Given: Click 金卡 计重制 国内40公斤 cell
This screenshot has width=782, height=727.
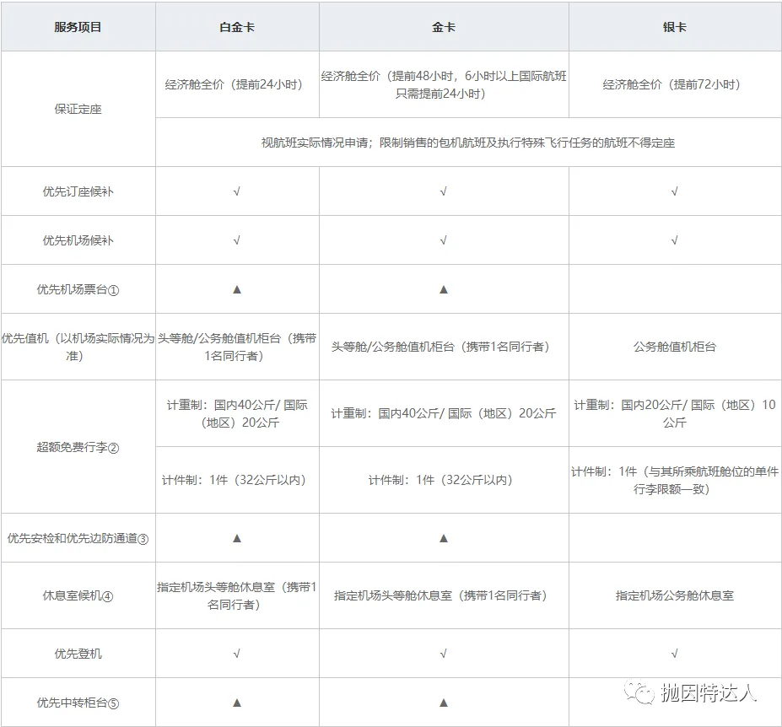Looking at the screenshot, I should click(444, 413).
